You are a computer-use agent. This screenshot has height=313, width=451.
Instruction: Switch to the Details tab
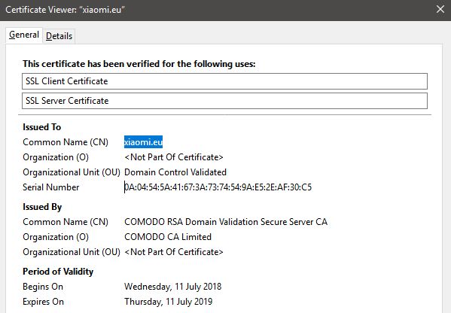tap(59, 36)
